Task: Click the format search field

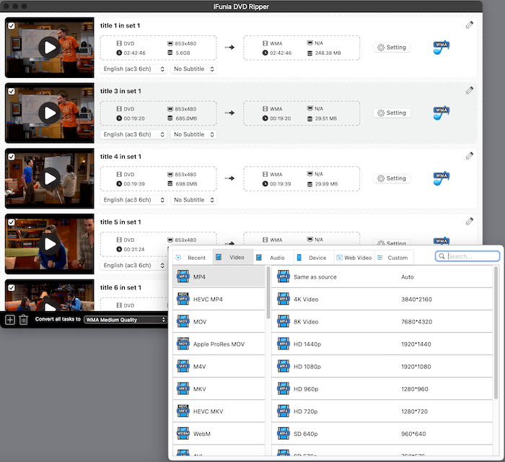Action: (x=471, y=256)
